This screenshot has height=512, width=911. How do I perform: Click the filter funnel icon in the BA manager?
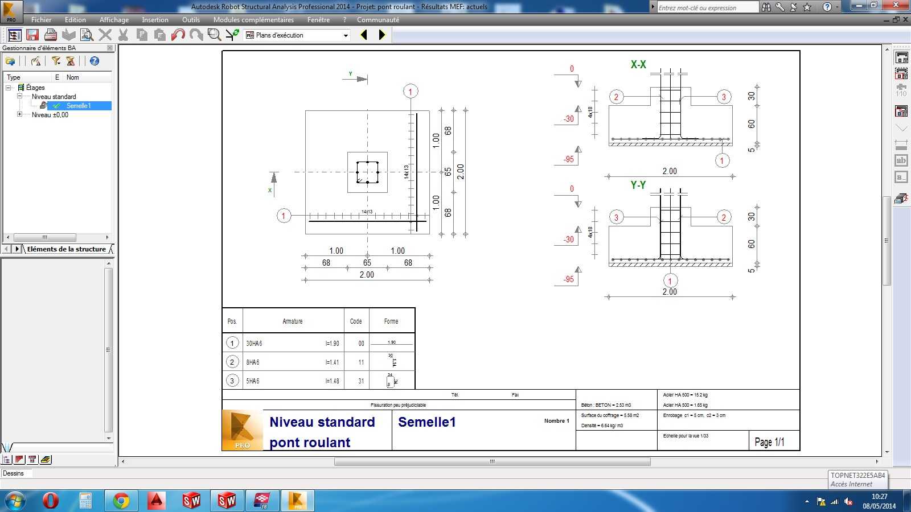coord(56,61)
